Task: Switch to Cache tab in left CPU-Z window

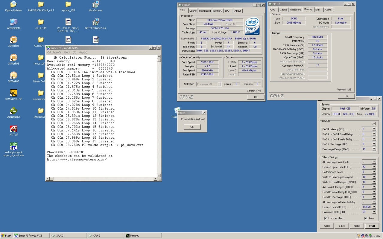Action: click(193, 11)
